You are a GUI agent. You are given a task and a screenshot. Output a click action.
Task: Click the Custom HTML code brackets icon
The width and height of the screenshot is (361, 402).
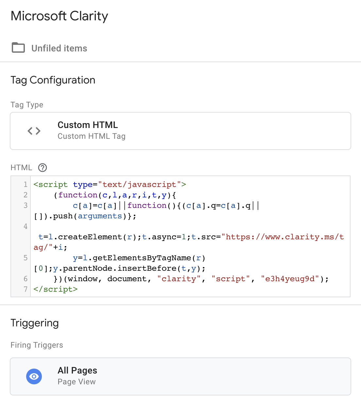(34, 131)
